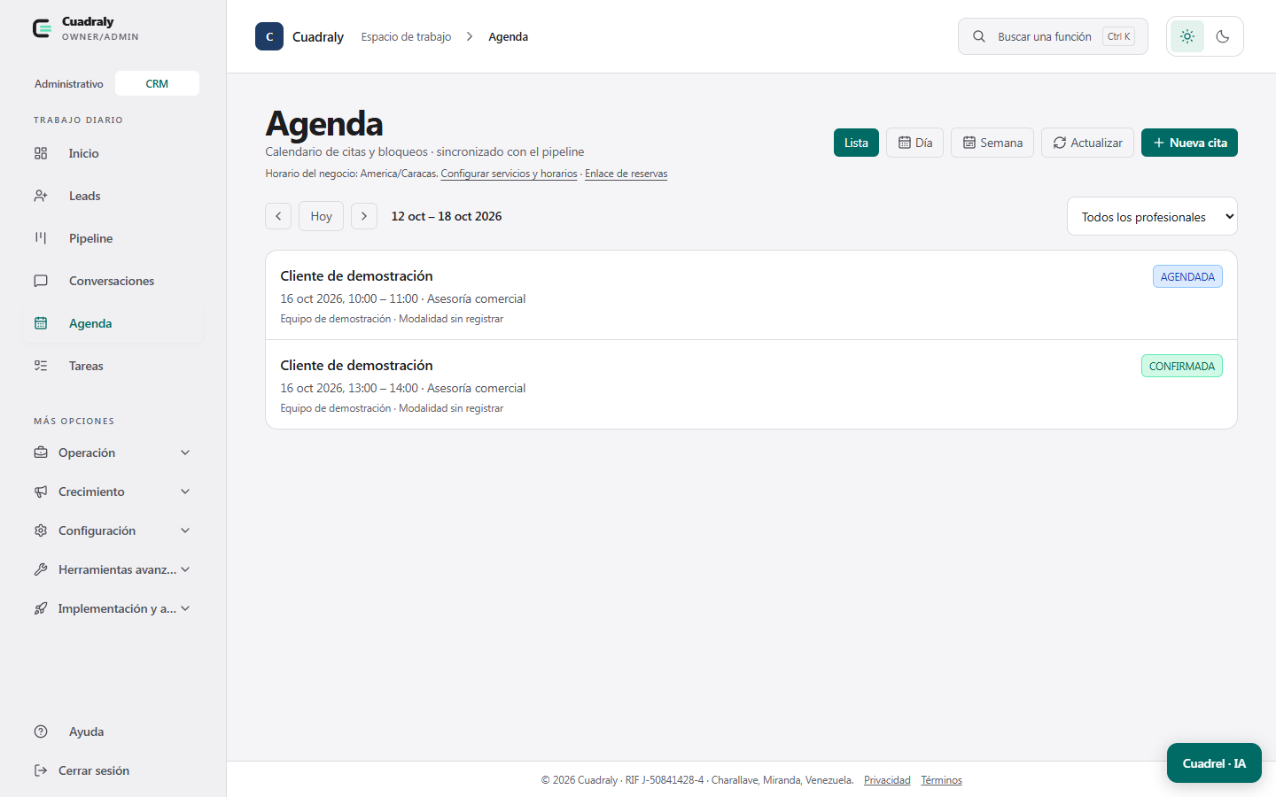Viewport: 1276px width, 797px height.
Task: Open the Cuadrel · IA assistant
Action: coord(1214,762)
